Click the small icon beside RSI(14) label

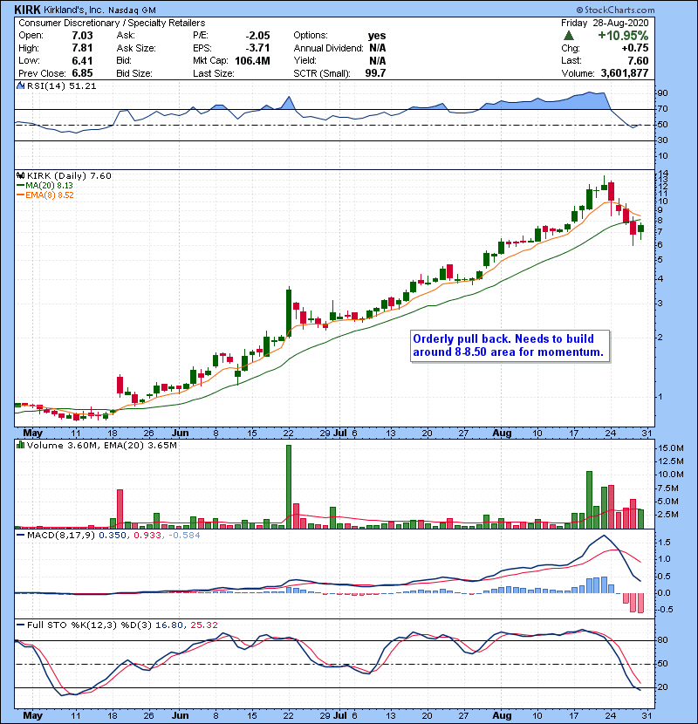tap(19, 86)
